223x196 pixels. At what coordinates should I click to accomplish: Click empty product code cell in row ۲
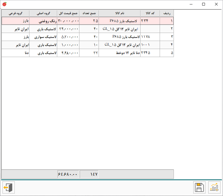150,29
